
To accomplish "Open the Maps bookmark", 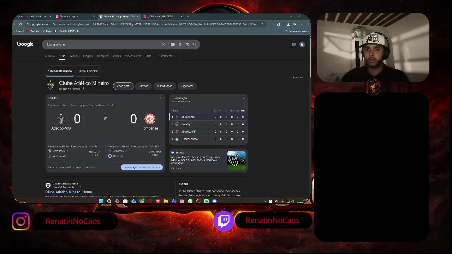I will pyautogui.click(x=47, y=31).
